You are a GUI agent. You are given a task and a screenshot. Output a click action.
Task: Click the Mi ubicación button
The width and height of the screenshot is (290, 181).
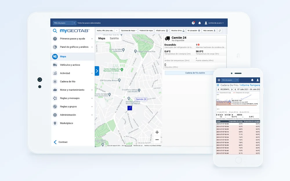pos(194,30)
